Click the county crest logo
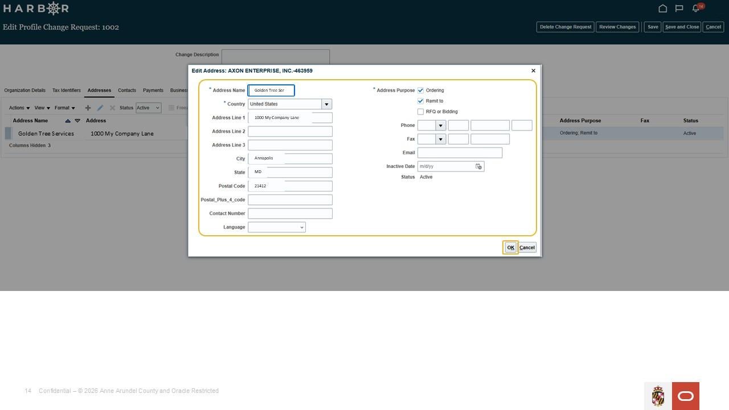 (x=658, y=396)
